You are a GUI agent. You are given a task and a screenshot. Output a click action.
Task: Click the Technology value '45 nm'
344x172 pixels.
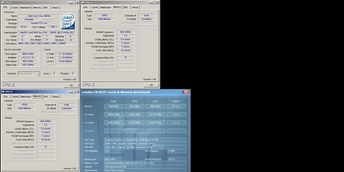pyautogui.click(x=24, y=27)
